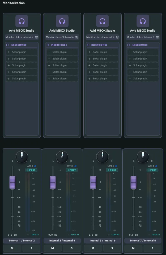Mute the Internal 5 / Internal 6 channel
Screen dimensions: 166x255
[93, 248]
